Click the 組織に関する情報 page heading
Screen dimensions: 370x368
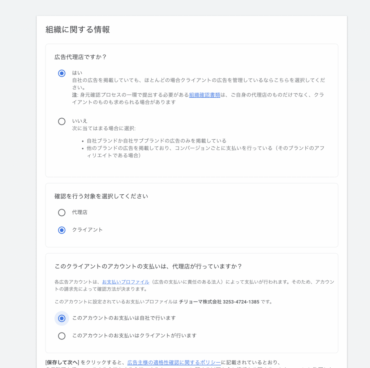[78, 30]
